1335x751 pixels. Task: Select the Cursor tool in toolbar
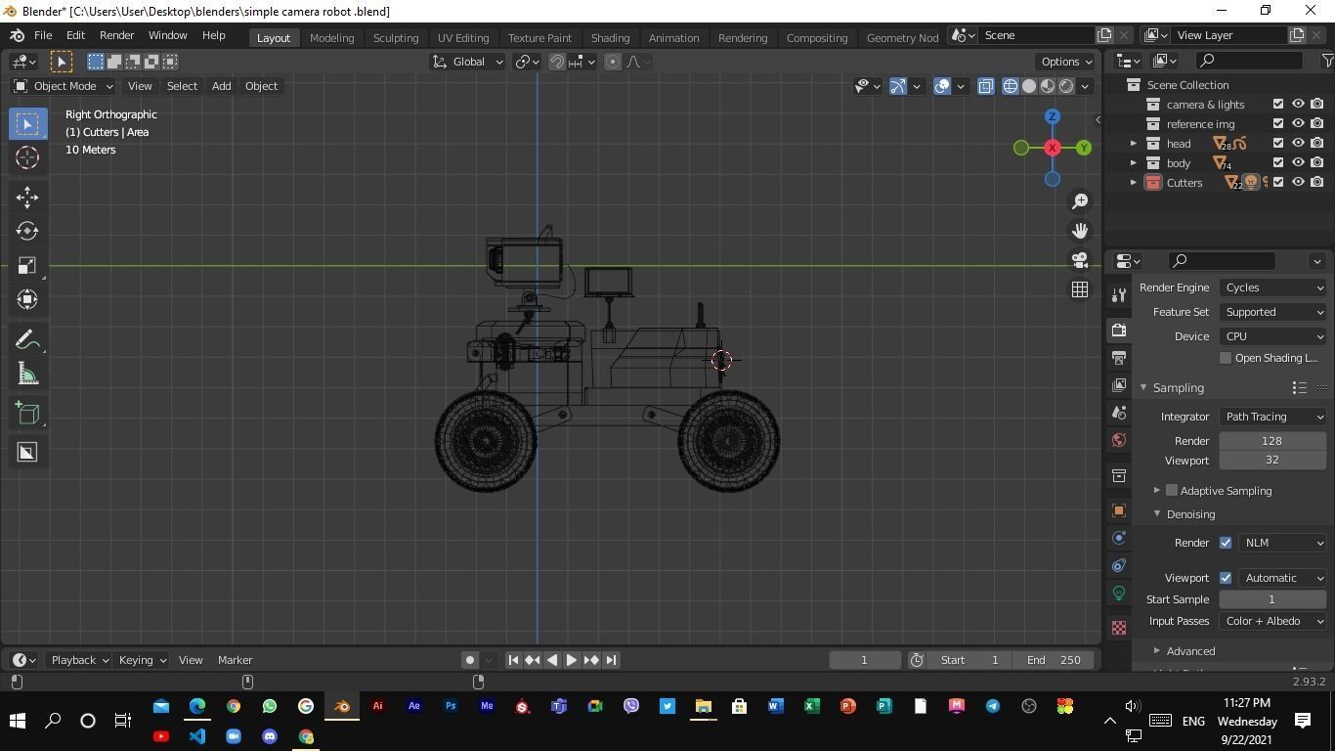pyautogui.click(x=27, y=157)
